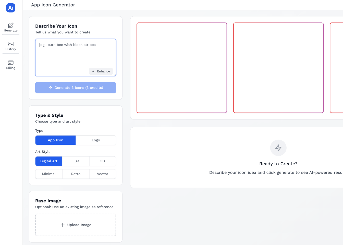Open the Billing card icon
343x245 pixels.
(11, 63)
